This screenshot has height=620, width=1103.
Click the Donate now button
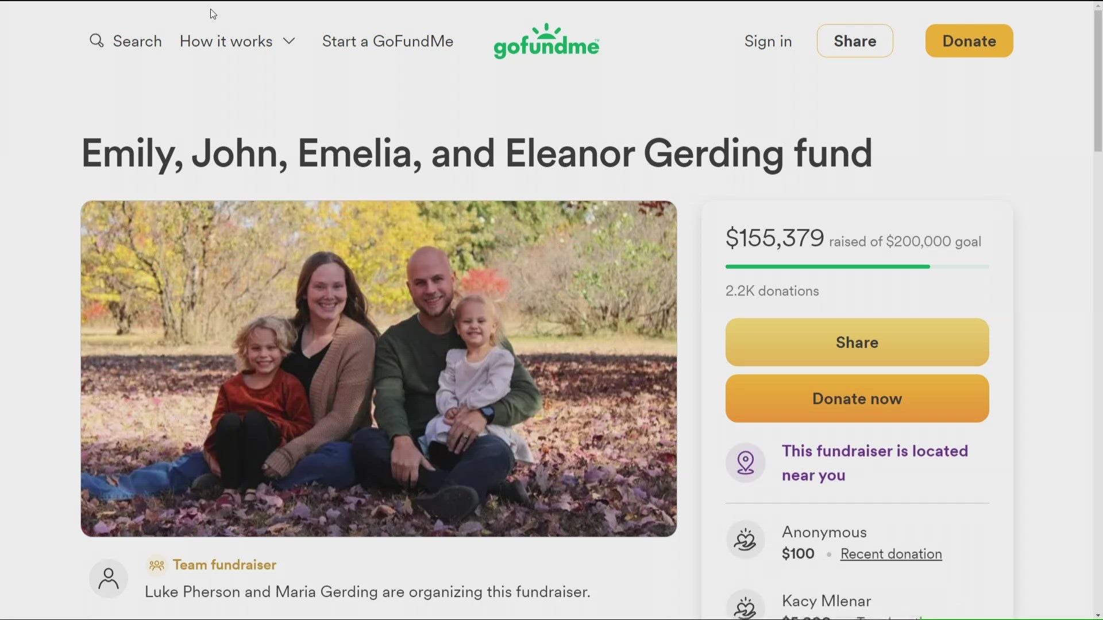(x=857, y=398)
